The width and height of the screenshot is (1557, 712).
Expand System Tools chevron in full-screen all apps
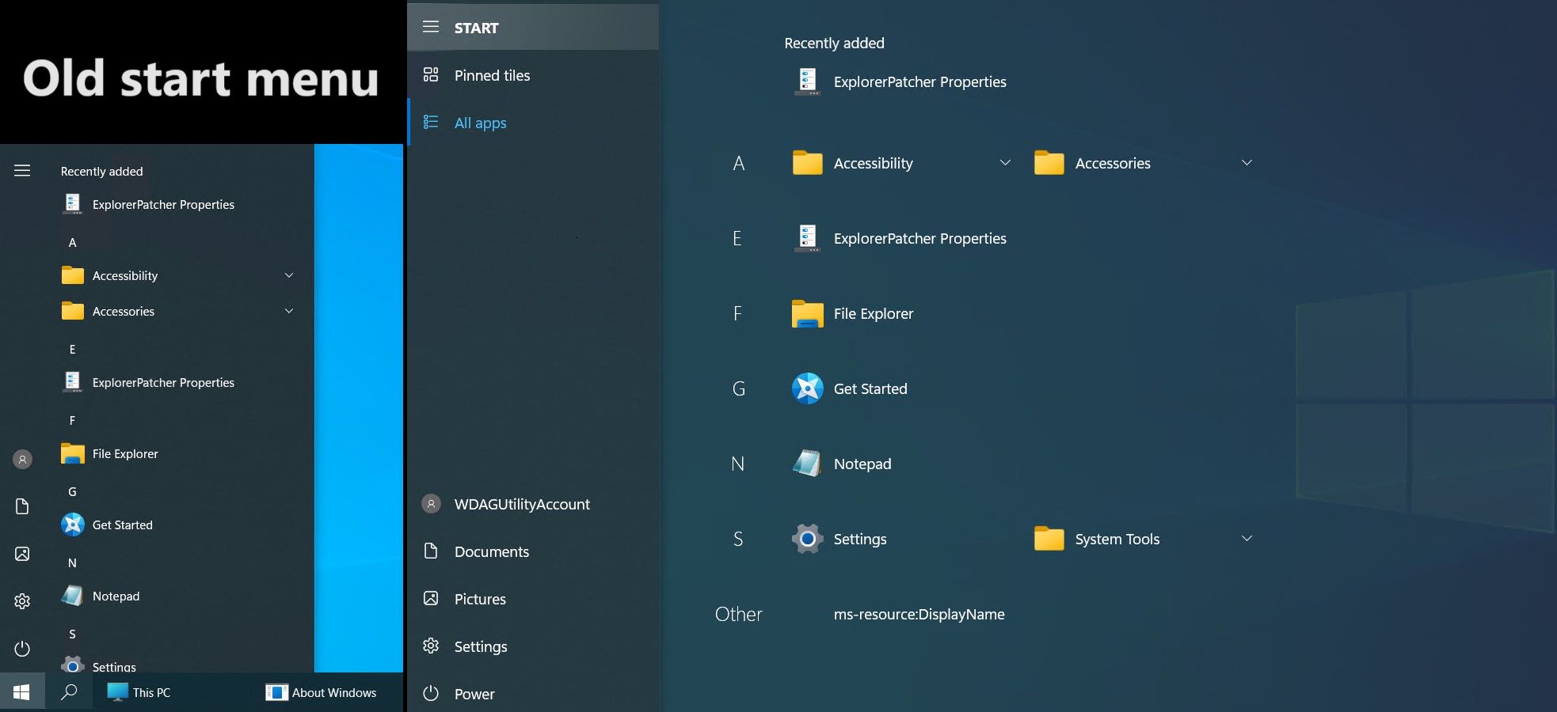(1247, 538)
